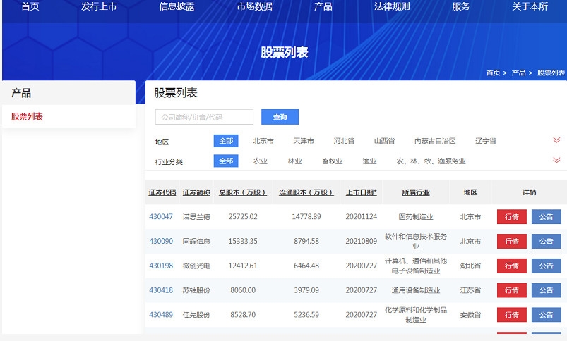Click the 产品 breadcrumb link
The image size is (567, 341).
(x=518, y=73)
